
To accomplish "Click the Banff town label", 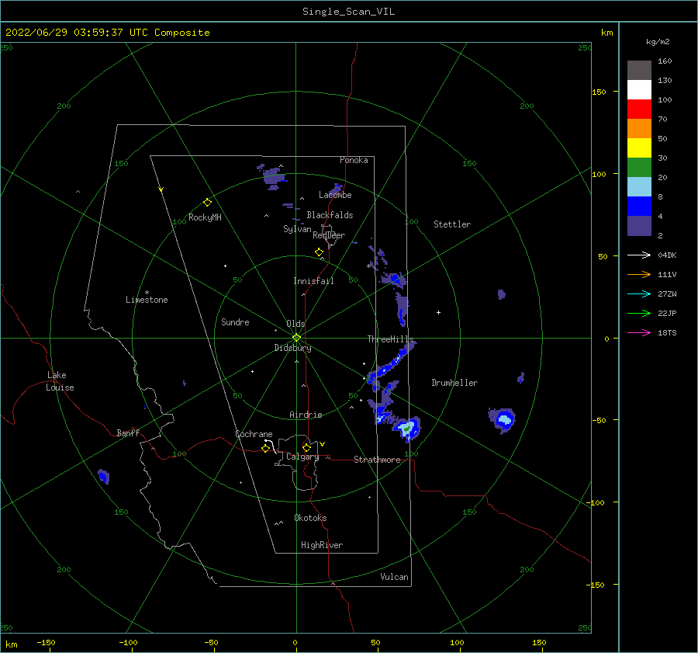I will 128,432.
